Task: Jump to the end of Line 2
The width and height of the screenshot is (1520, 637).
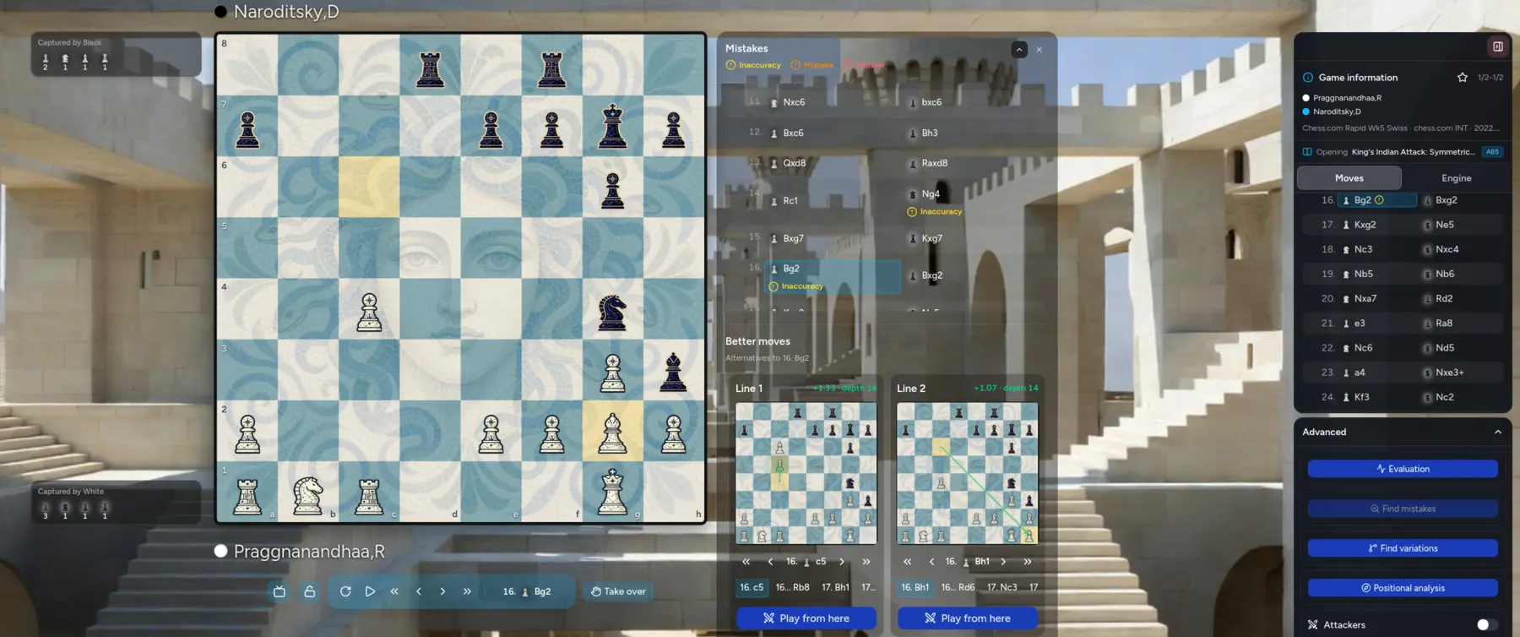Action: coord(1028,562)
